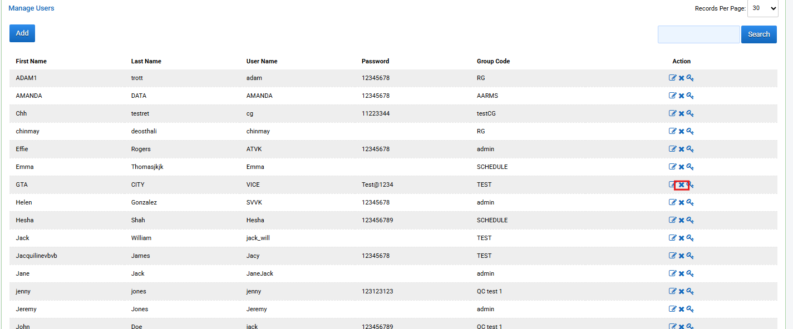Screen dimensions: 793x329
Task: Click the Manage Users heading link
Action: [31, 8]
